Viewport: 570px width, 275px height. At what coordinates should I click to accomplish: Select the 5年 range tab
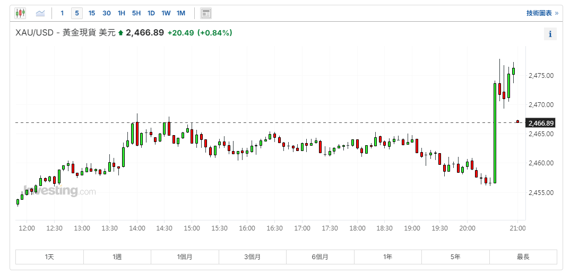[x=455, y=257]
